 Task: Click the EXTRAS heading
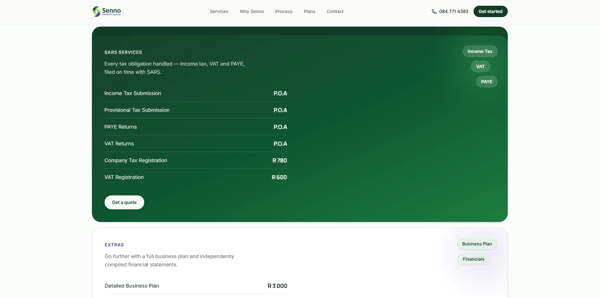tap(114, 245)
